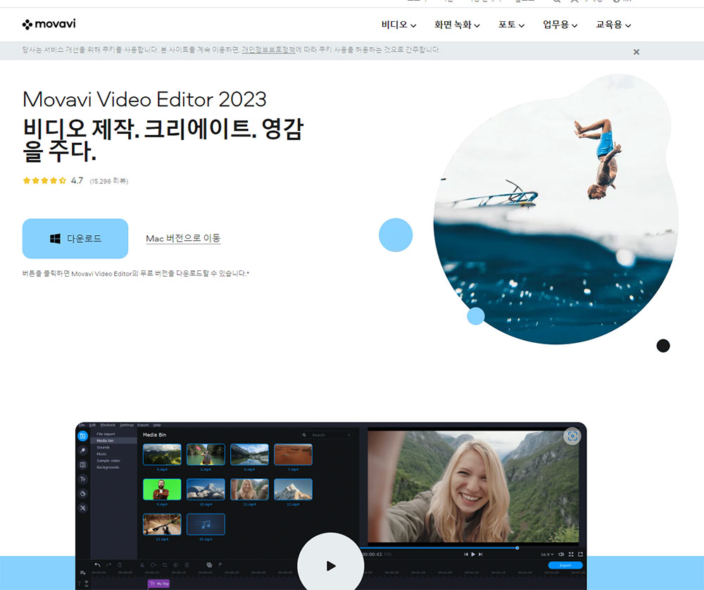
Task: Expand the 교육용 navigation menu
Action: (613, 25)
